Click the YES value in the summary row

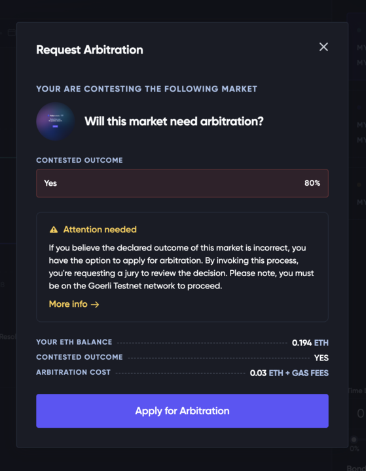click(x=321, y=358)
